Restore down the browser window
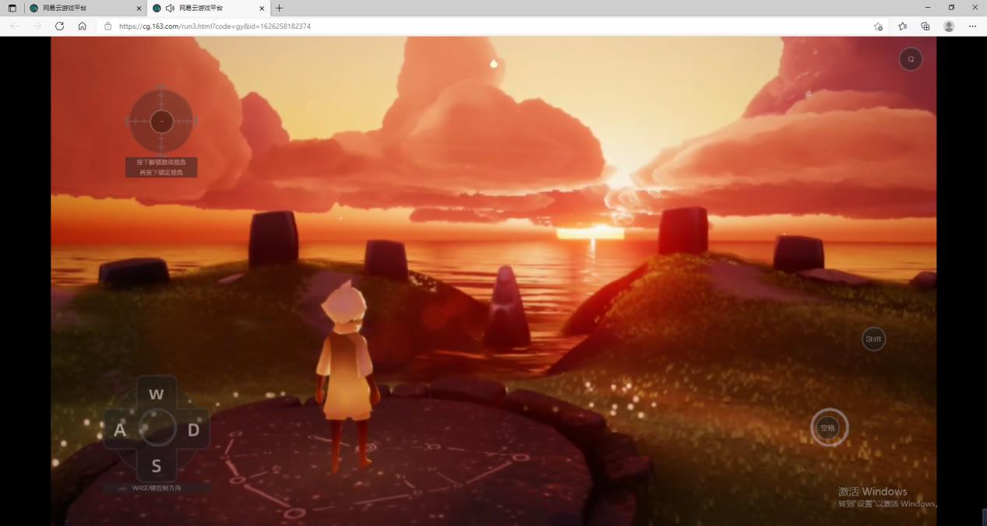The height and width of the screenshot is (526, 987). (x=951, y=7)
